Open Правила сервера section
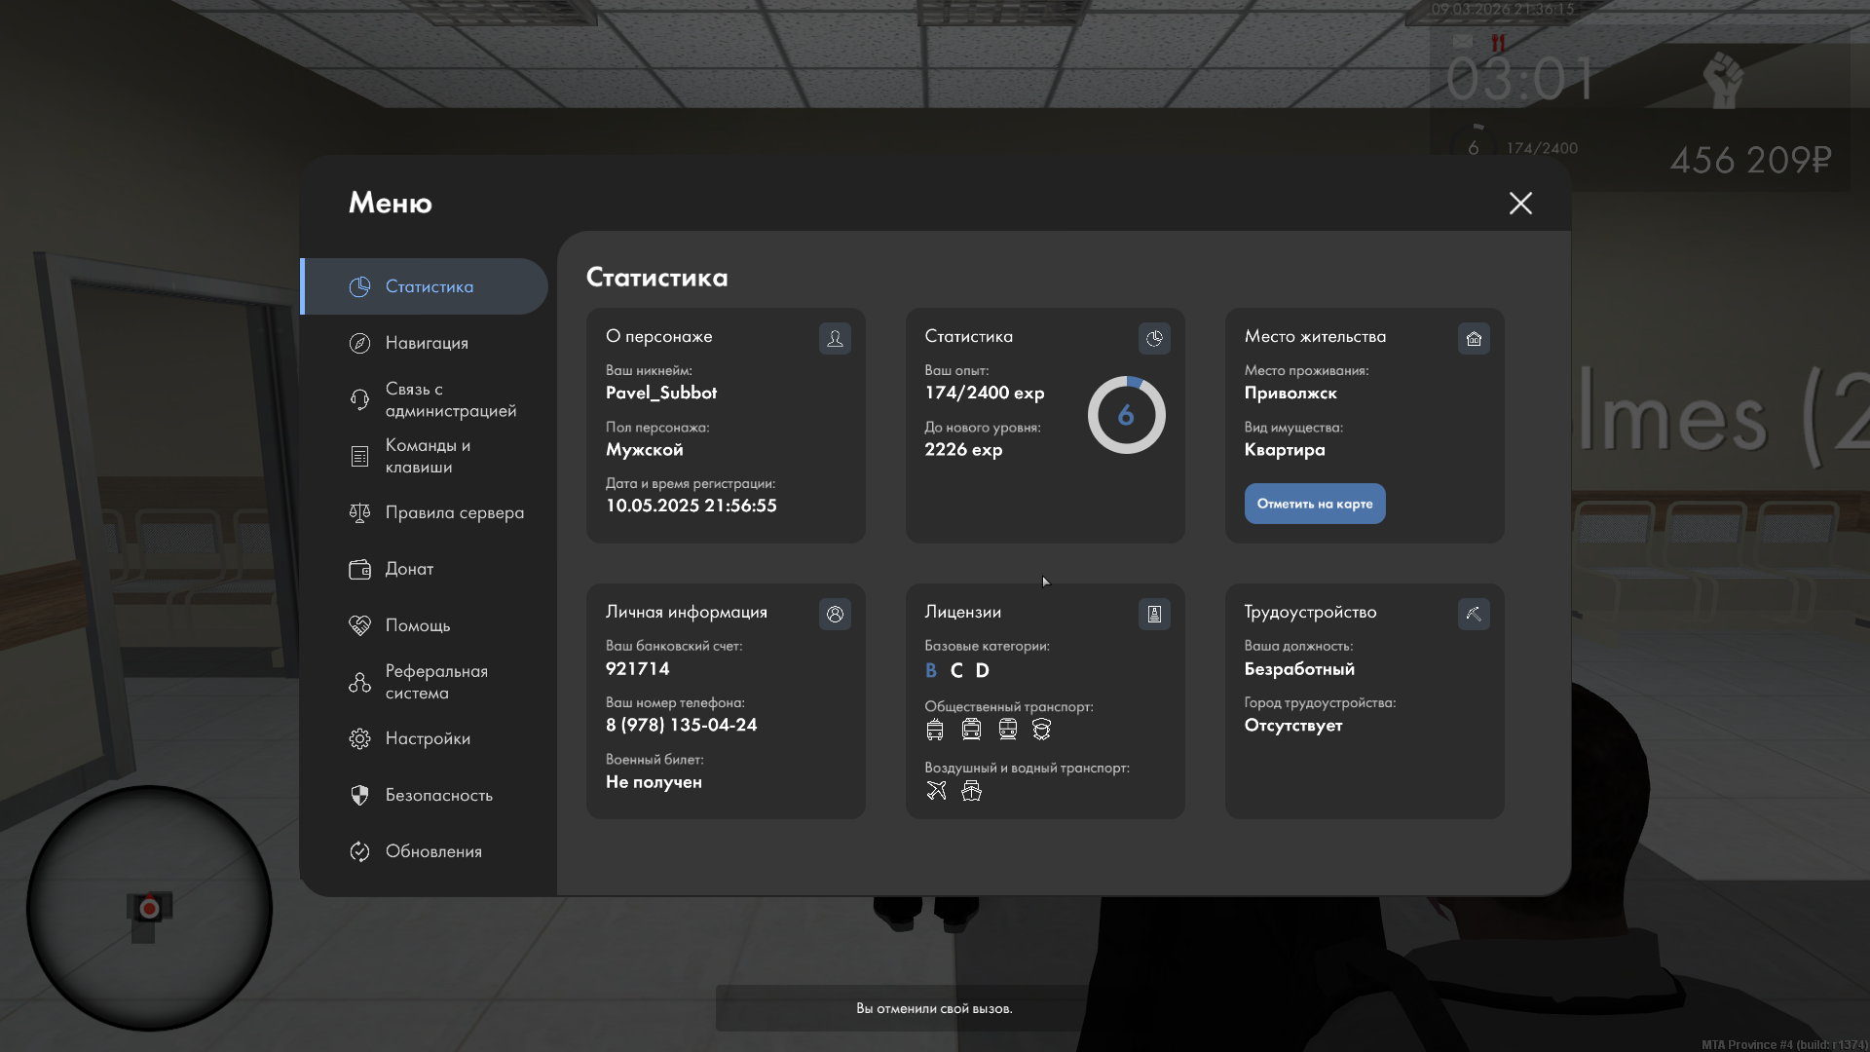This screenshot has height=1052, width=1870. click(454, 512)
